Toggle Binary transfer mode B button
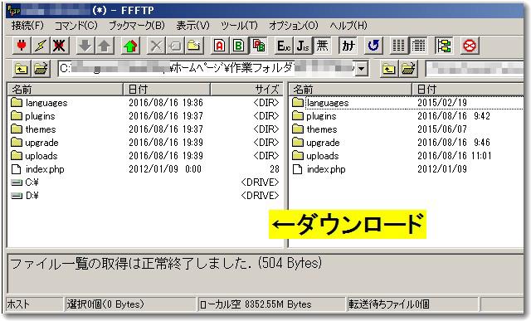This screenshot has width=531, height=321. [239, 46]
